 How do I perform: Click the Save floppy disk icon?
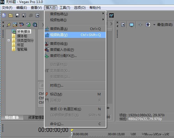17,15
